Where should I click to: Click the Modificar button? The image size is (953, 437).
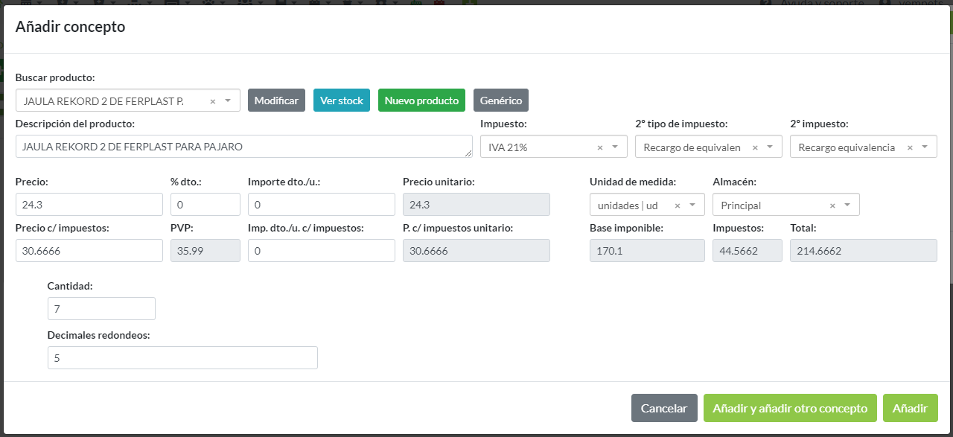[276, 101]
